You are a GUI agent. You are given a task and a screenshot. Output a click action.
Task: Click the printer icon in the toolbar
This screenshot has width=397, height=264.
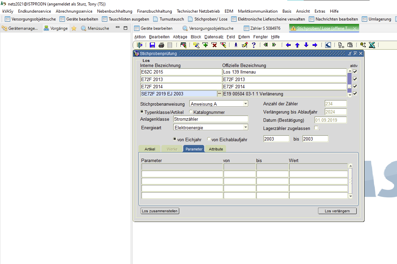click(161, 45)
